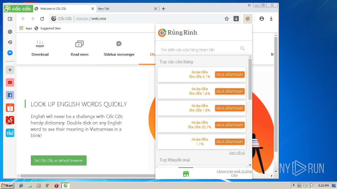Open DÀNH CHO NHÀ QUẢNG CÁO tab

(x=234, y=174)
